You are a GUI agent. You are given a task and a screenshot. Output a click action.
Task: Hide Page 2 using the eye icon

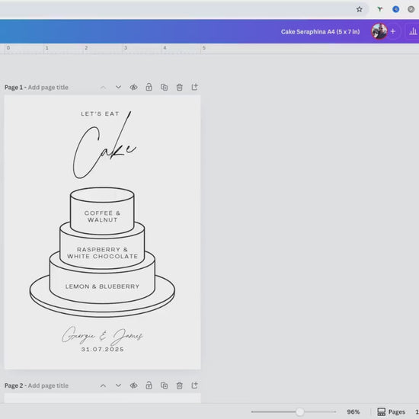(133, 385)
